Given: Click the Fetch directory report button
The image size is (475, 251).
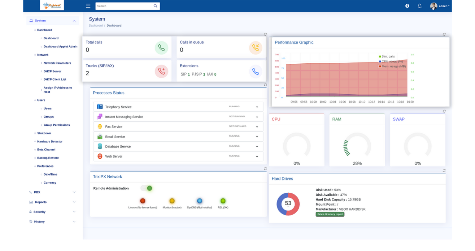Looking at the screenshot, I should click(x=330, y=214).
